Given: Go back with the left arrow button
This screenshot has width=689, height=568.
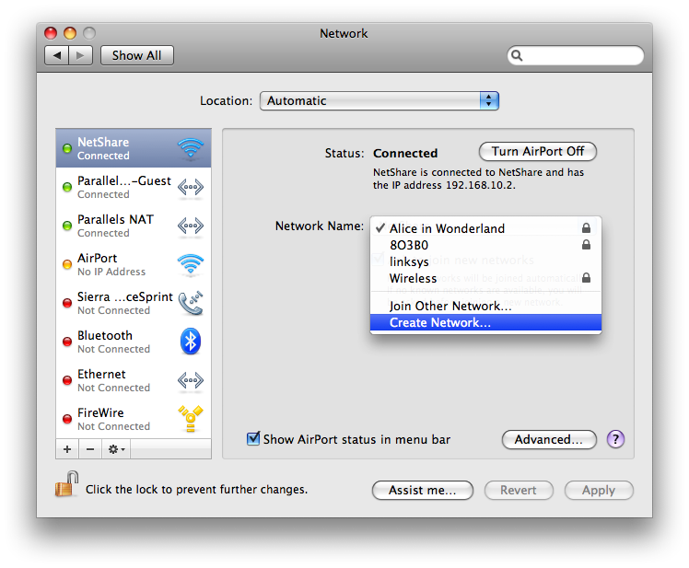Looking at the screenshot, I should [56, 55].
